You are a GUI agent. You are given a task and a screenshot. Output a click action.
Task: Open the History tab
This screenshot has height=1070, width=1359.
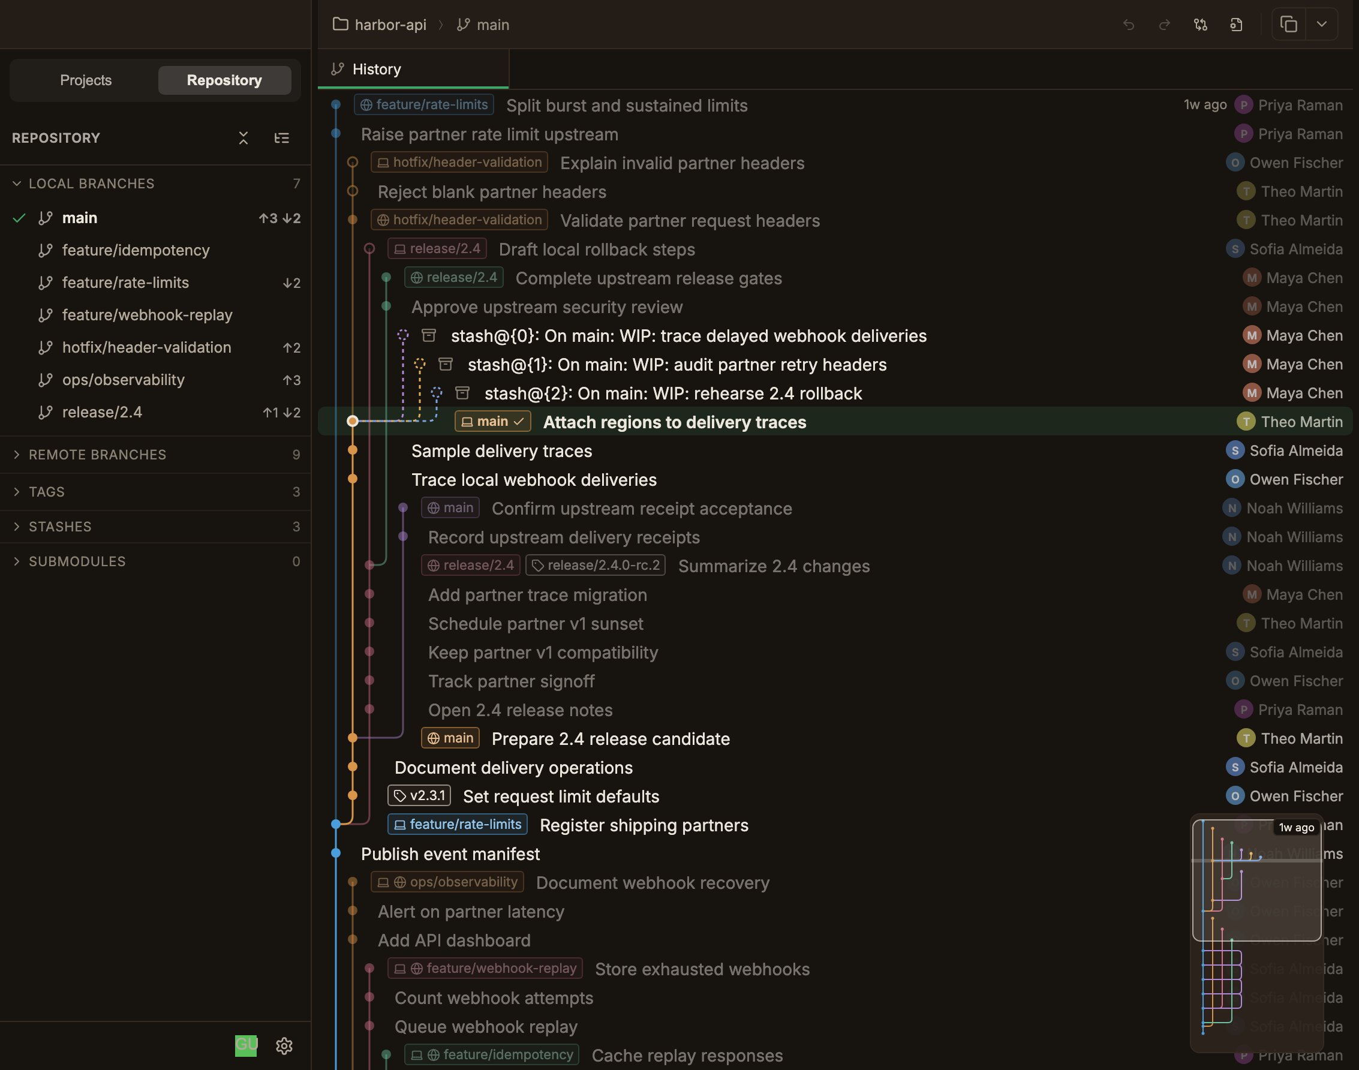tap(413, 69)
